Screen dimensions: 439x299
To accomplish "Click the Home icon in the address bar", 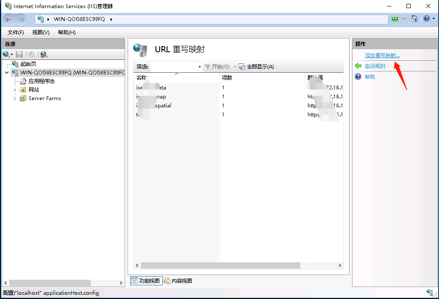I will click(414, 19).
